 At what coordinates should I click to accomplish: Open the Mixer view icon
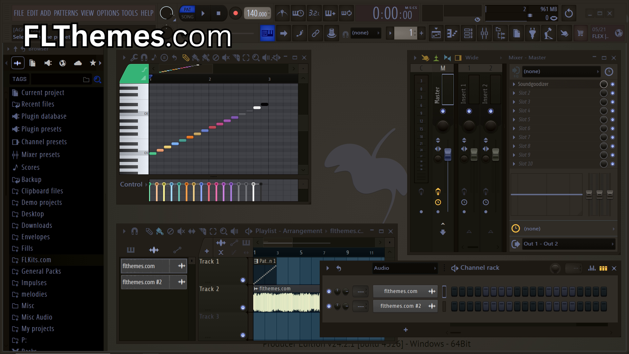tap(484, 33)
